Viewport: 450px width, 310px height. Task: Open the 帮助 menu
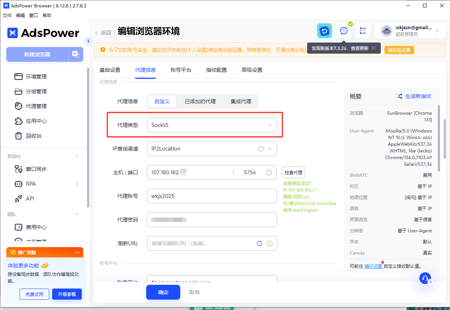pos(47,16)
